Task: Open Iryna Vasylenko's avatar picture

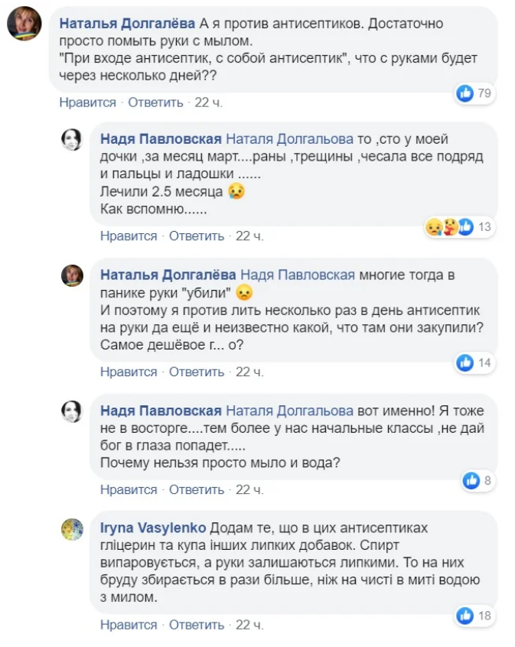Action: pyautogui.click(x=72, y=528)
